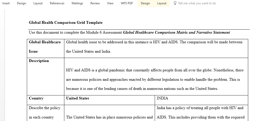Switch to the View tab

point(110,3)
